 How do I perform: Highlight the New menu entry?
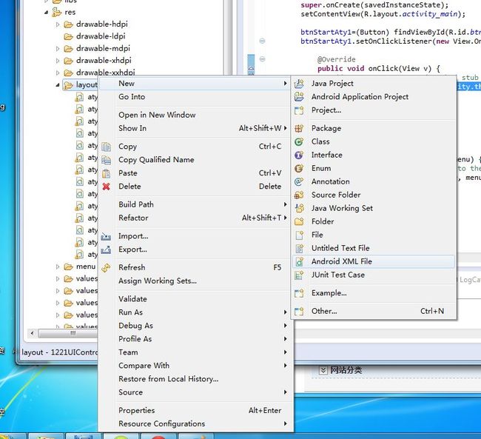(195, 84)
